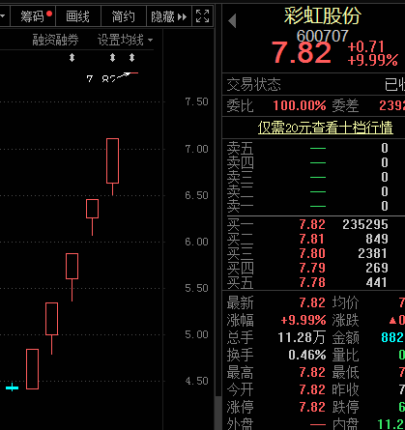Click the cyan cross candlestick marker
405x430 pixels.
pyautogui.click(x=12, y=387)
